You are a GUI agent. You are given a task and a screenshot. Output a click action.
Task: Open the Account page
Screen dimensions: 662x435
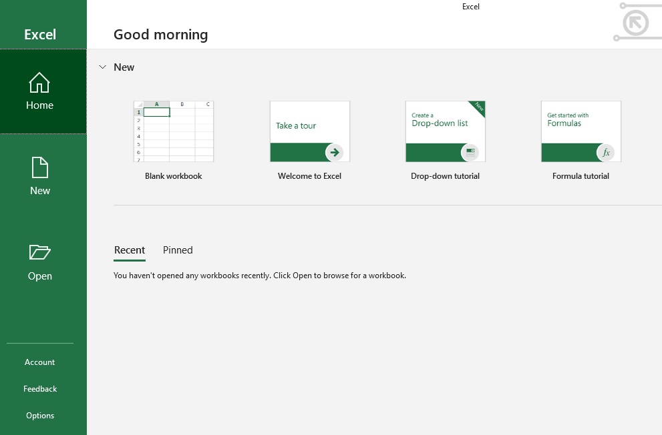(39, 362)
